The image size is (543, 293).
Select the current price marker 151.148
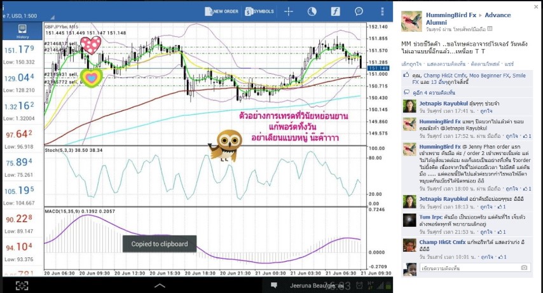click(378, 68)
